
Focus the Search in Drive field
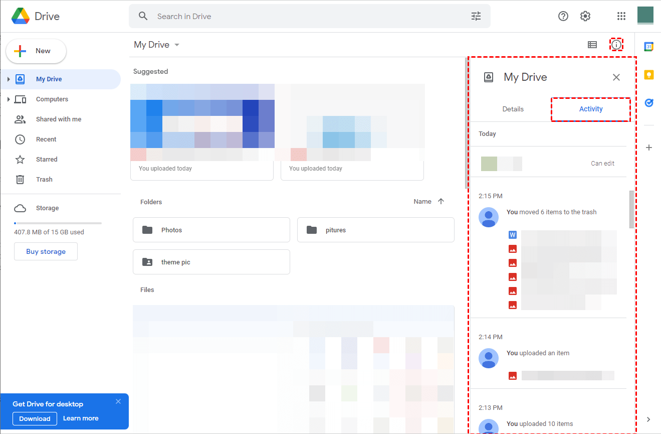click(310, 16)
